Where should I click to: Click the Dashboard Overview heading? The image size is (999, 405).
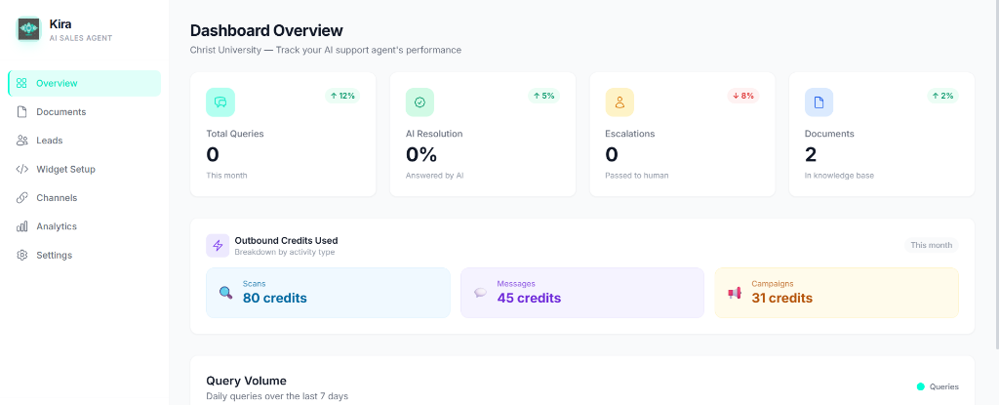(x=266, y=30)
